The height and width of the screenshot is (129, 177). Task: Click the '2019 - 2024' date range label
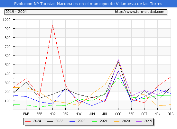16,12
